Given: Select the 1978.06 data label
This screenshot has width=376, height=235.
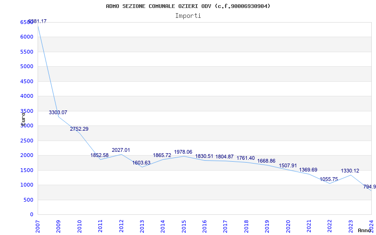Looking at the screenshot, I should [183, 152].
